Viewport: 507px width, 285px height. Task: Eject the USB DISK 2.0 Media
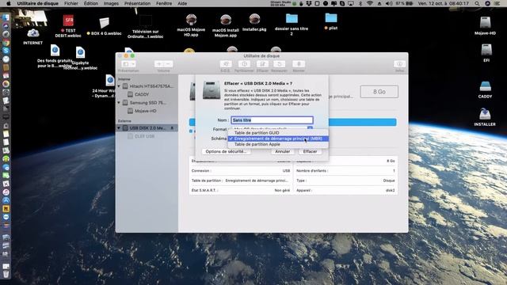pos(172,128)
